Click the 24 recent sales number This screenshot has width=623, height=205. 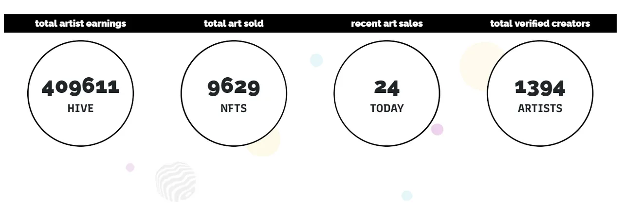point(387,87)
